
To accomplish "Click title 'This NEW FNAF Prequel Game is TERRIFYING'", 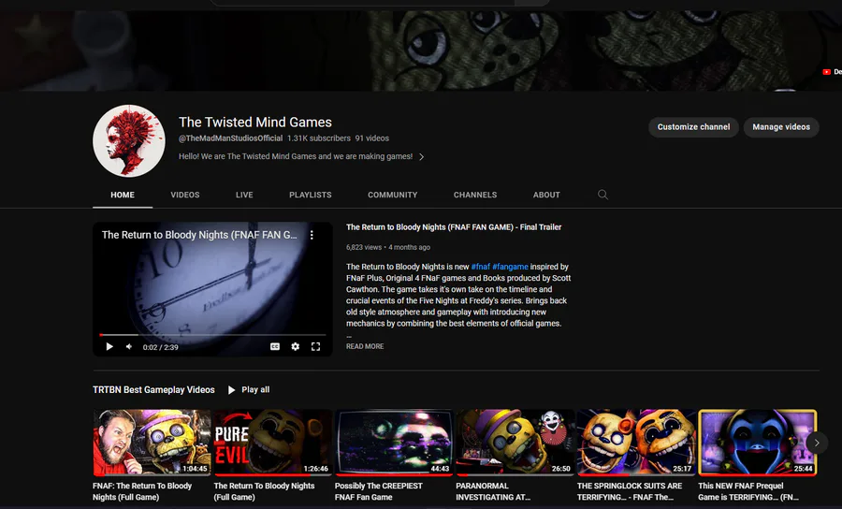I will (x=748, y=491).
